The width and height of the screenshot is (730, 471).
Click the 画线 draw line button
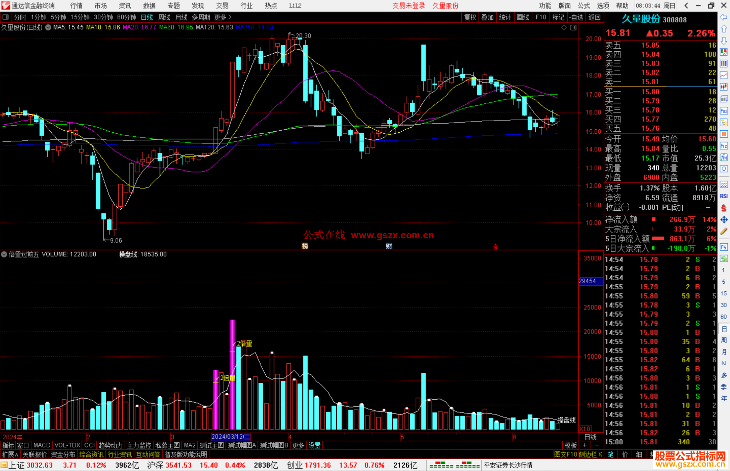click(523, 17)
